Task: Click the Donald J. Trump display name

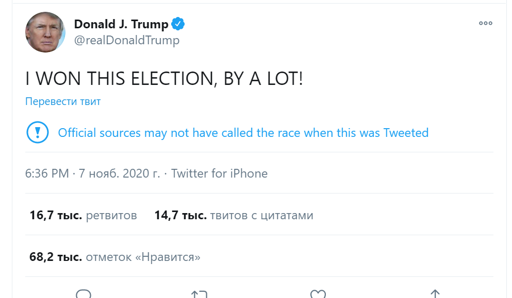Action: 121,24
